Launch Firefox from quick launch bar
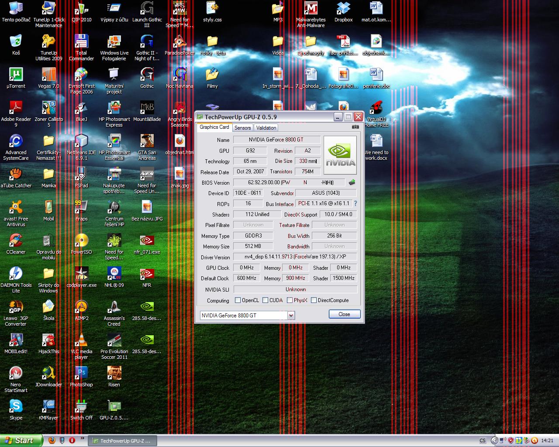This screenshot has width=559, height=447. (x=52, y=440)
